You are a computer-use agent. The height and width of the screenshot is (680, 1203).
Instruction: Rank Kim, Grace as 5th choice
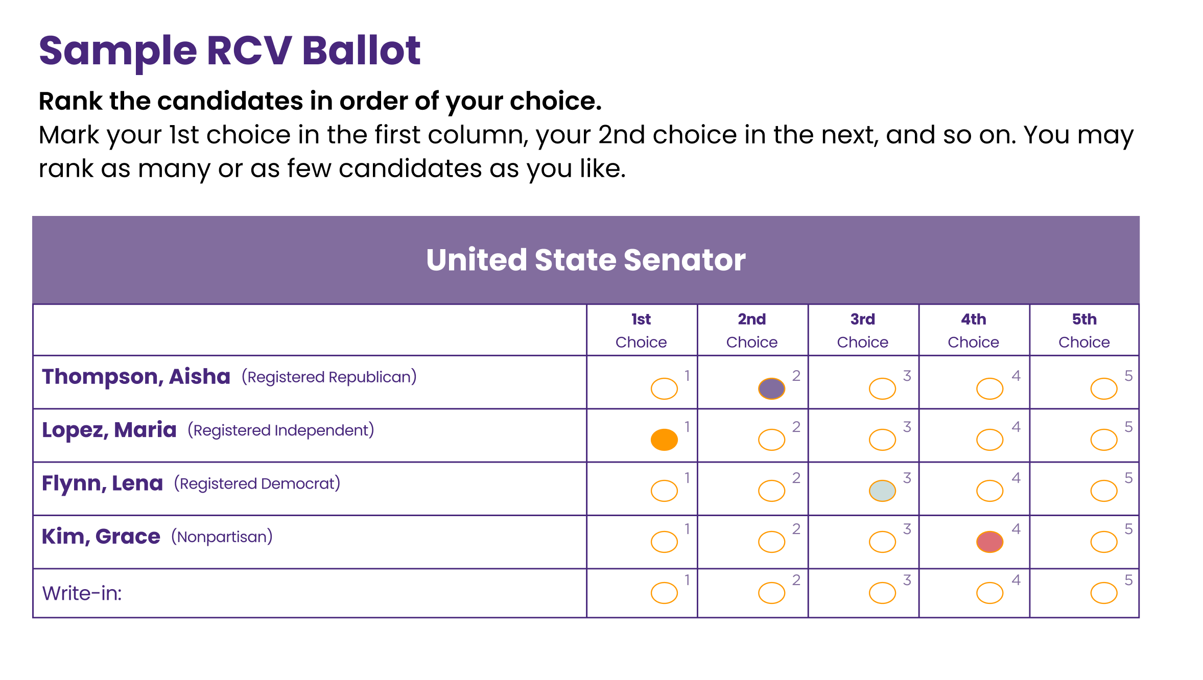(x=1103, y=542)
